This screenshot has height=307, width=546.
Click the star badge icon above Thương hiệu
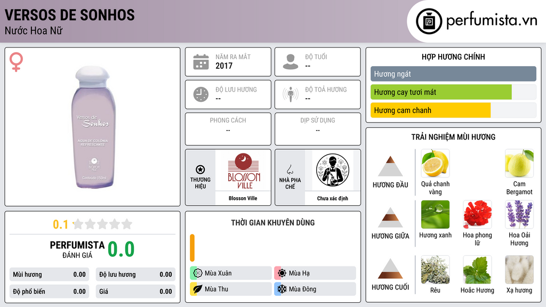[x=200, y=169]
